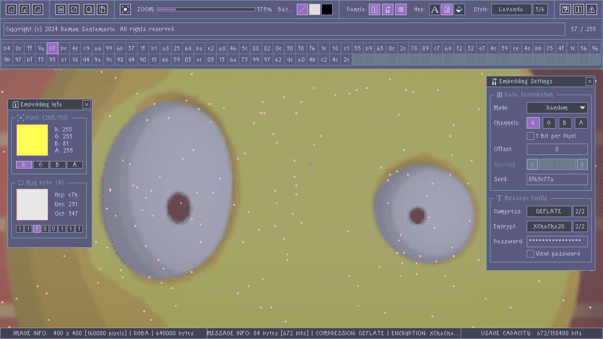
Task: Adjust the ZOOM slider bar
Action: point(206,9)
